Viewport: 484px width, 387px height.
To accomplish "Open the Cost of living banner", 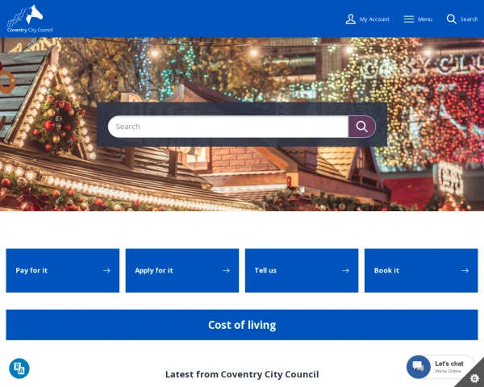I will 242,325.
